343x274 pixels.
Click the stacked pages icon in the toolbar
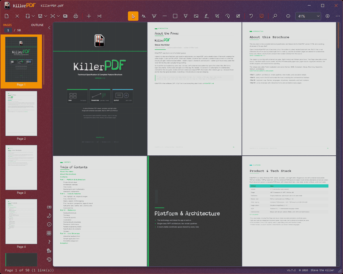pyautogui.click(x=65, y=16)
